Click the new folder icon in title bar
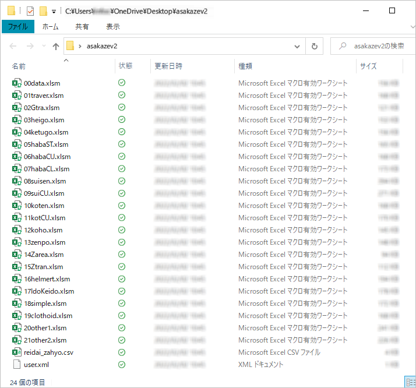 (x=43, y=10)
